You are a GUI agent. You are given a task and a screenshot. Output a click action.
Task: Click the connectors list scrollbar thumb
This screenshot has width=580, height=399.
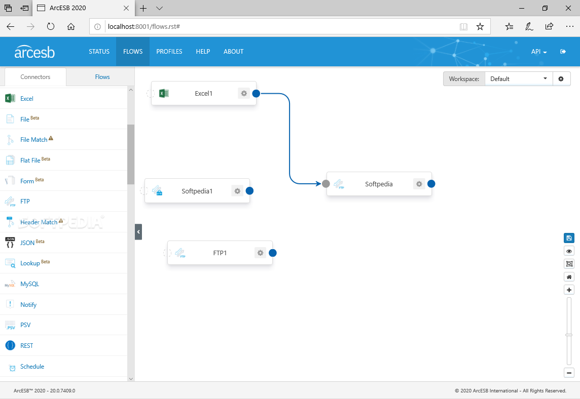coord(131,154)
